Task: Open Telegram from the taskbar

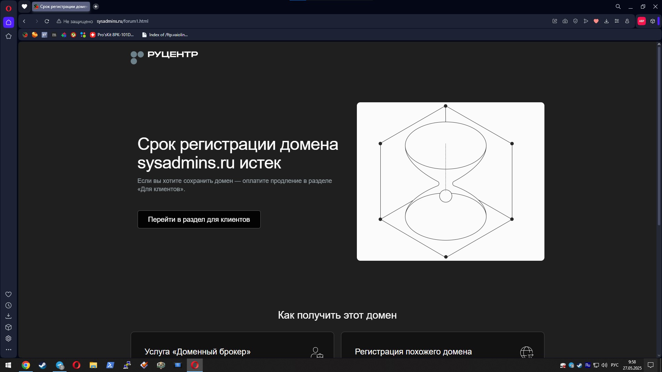Action: [60, 365]
